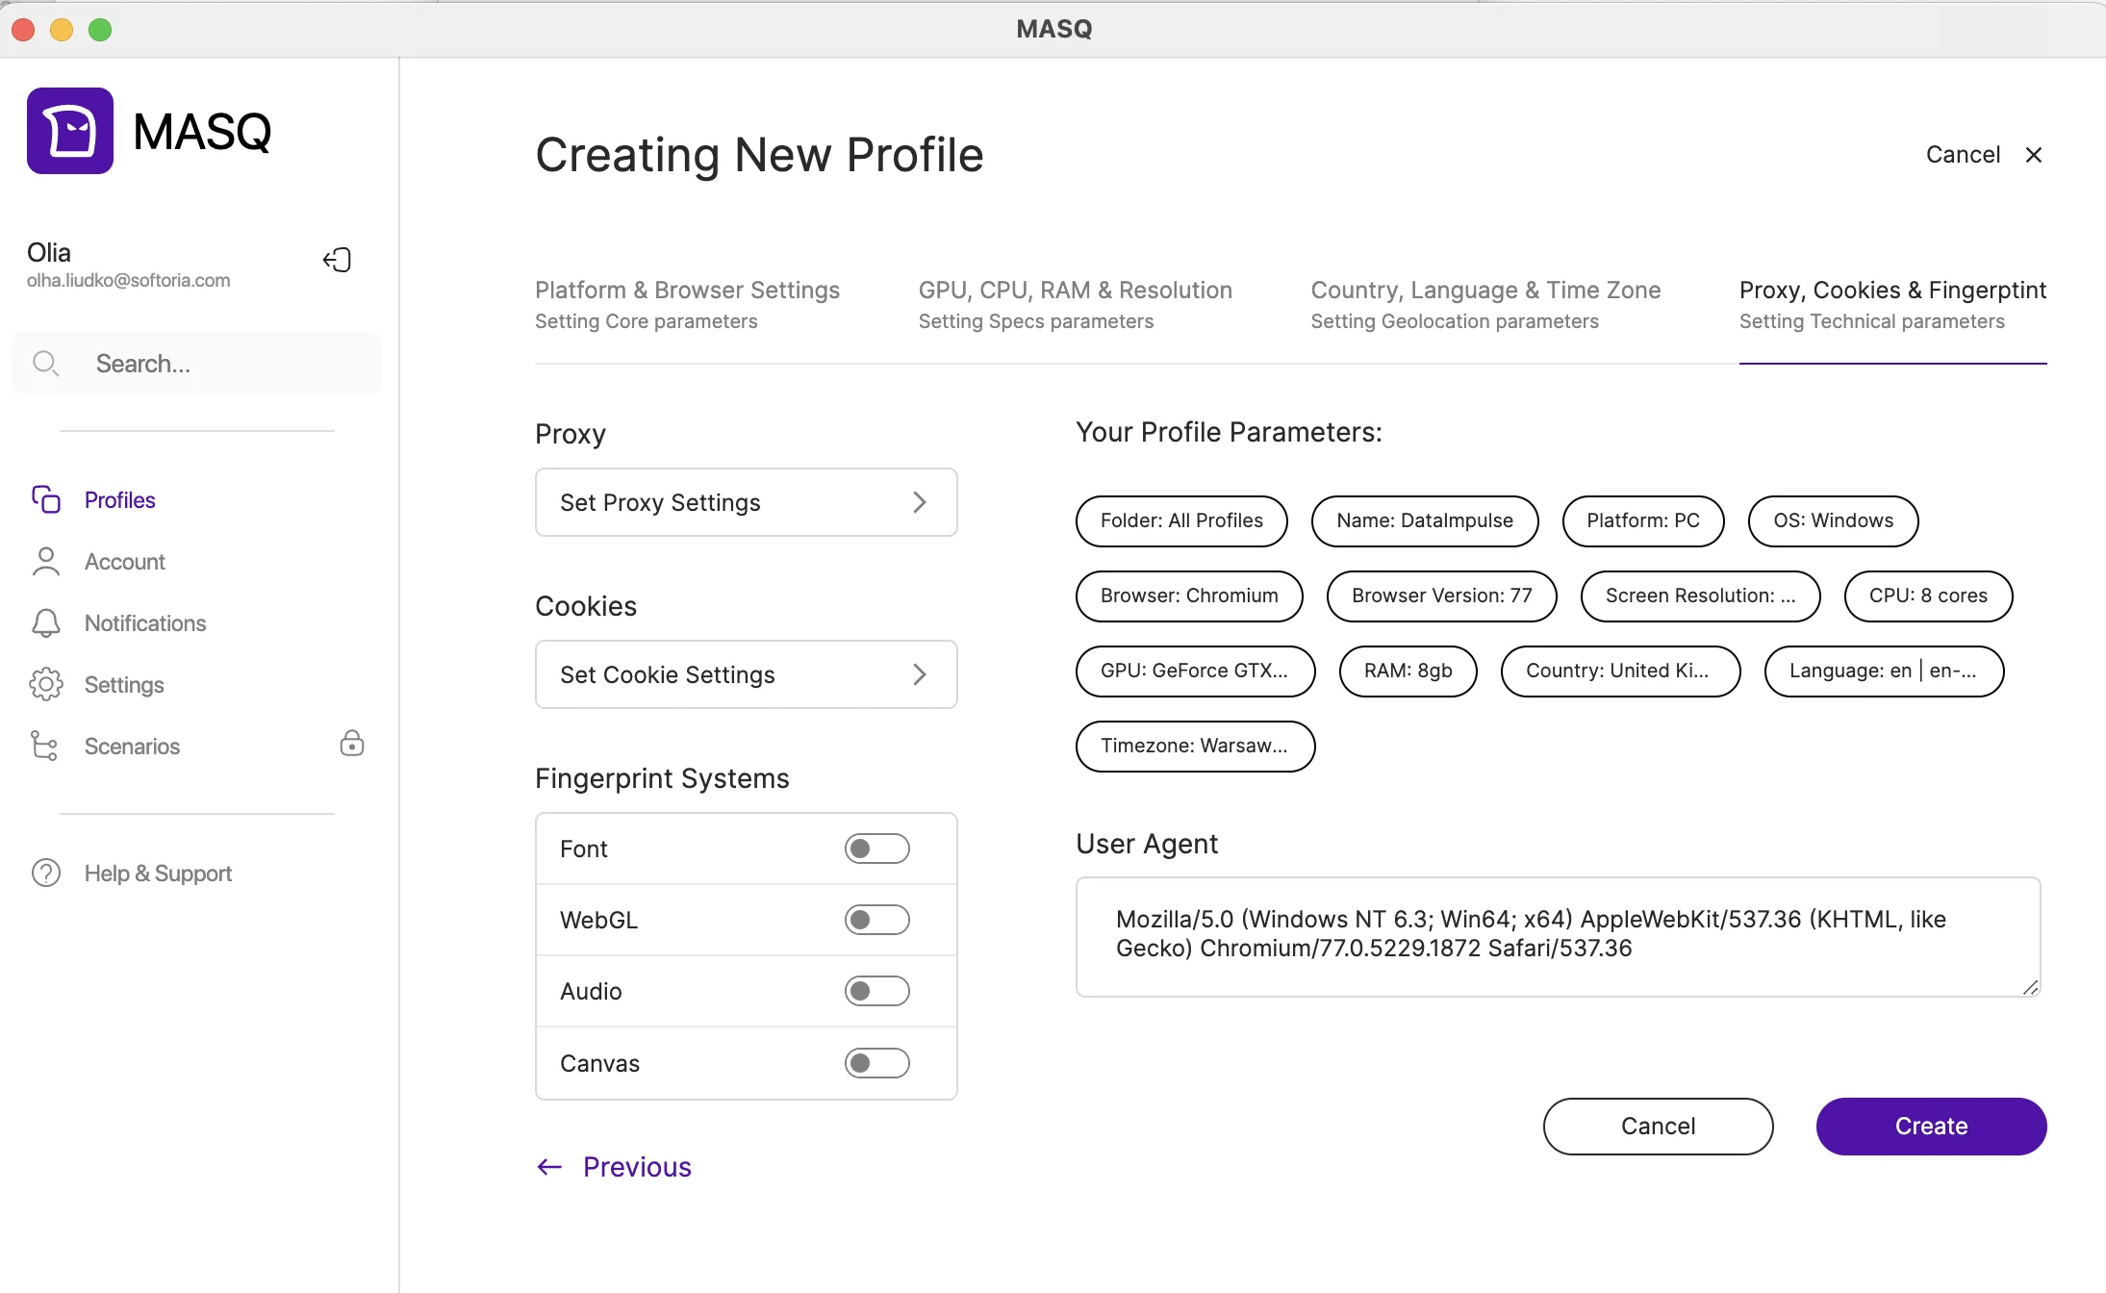
Task: Click the Browser: Chromium chip
Action: click(1189, 596)
